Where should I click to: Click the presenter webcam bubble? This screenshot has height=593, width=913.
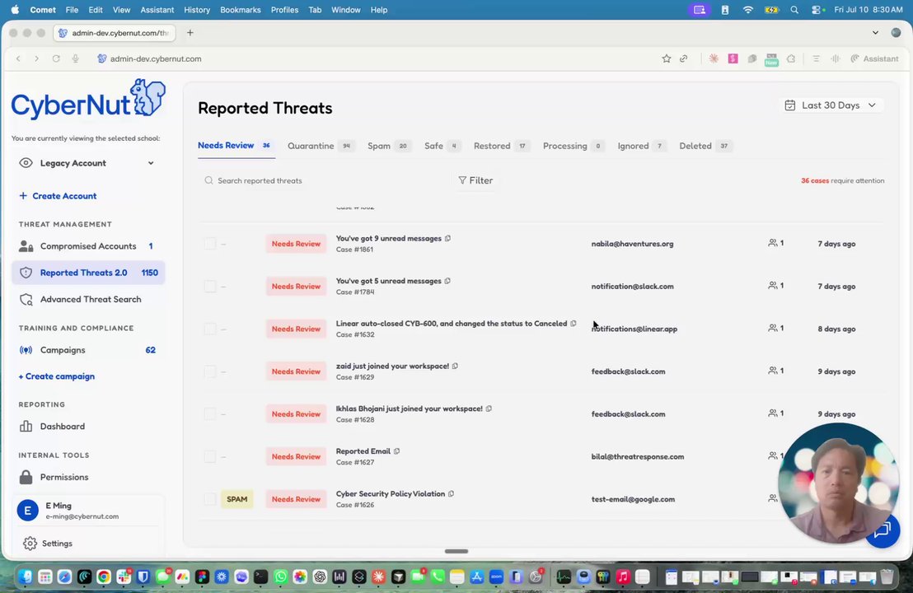pyautogui.click(x=839, y=483)
